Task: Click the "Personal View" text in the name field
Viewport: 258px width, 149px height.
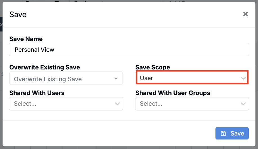Action: click(34, 50)
